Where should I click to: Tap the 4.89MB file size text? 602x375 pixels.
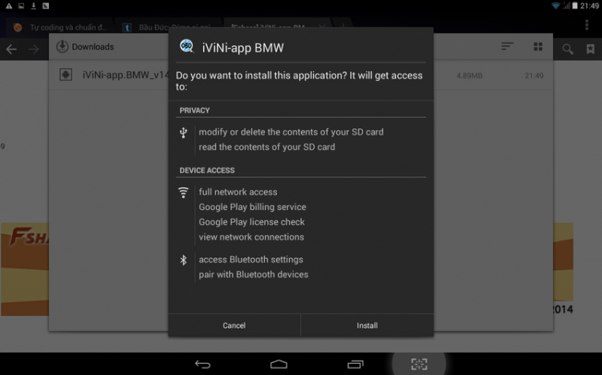(x=470, y=75)
